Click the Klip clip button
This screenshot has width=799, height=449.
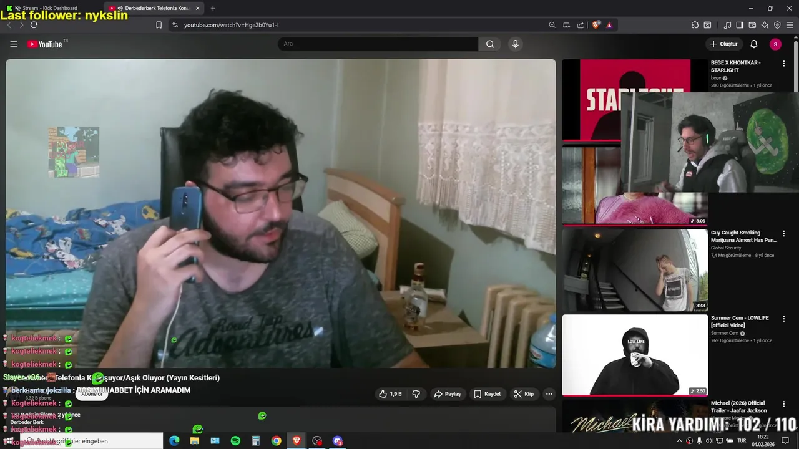pos(524,394)
